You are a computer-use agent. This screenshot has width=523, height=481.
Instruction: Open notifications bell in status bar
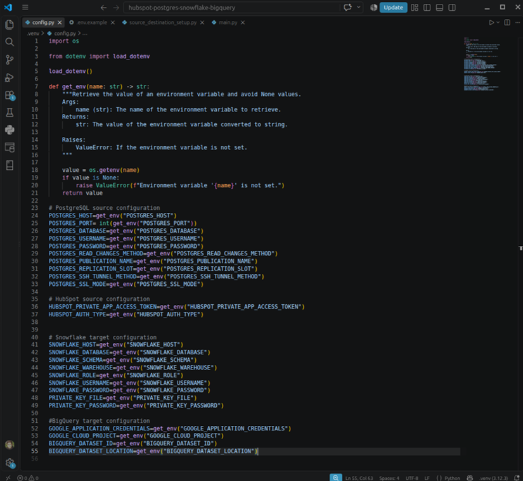coord(517,478)
